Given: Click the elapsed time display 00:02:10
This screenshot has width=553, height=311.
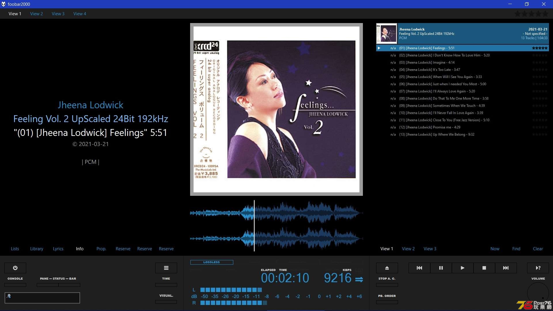Looking at the screenshot, I should (x=285, y=278).
